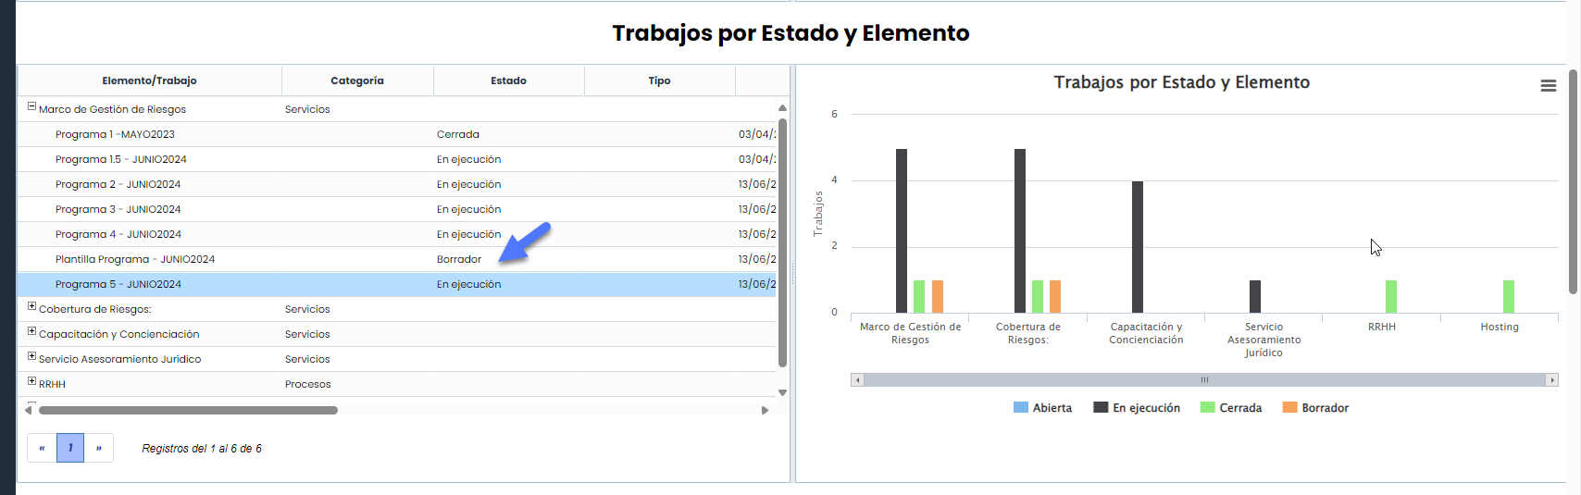Go to next page of records
1581x495 pixels.
pos(99,448)
